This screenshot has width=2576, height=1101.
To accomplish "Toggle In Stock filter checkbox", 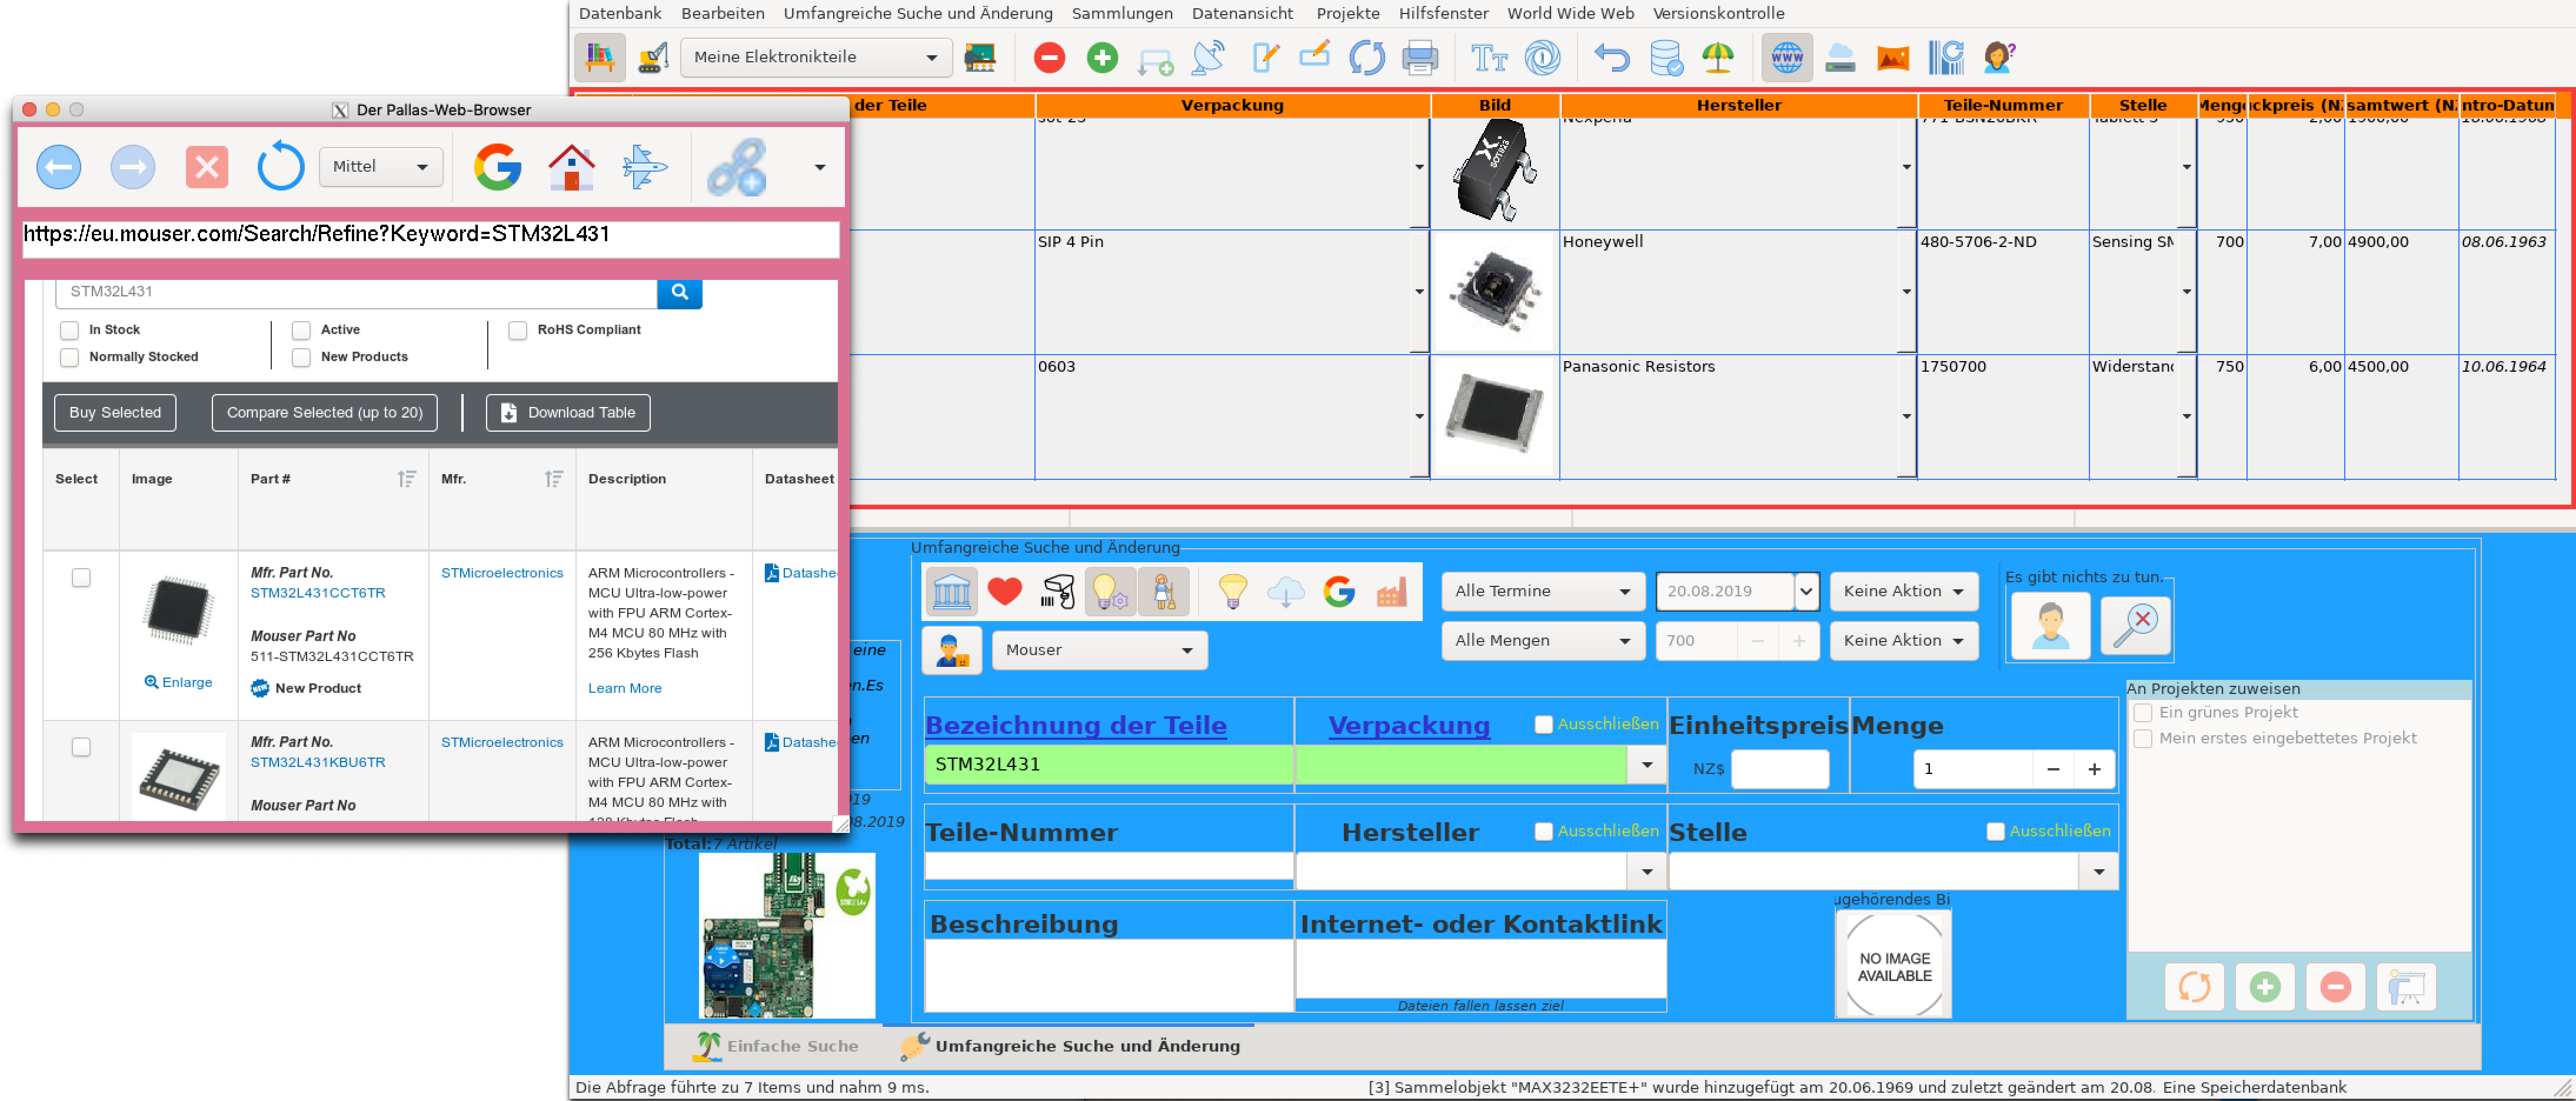I will 69,330.
